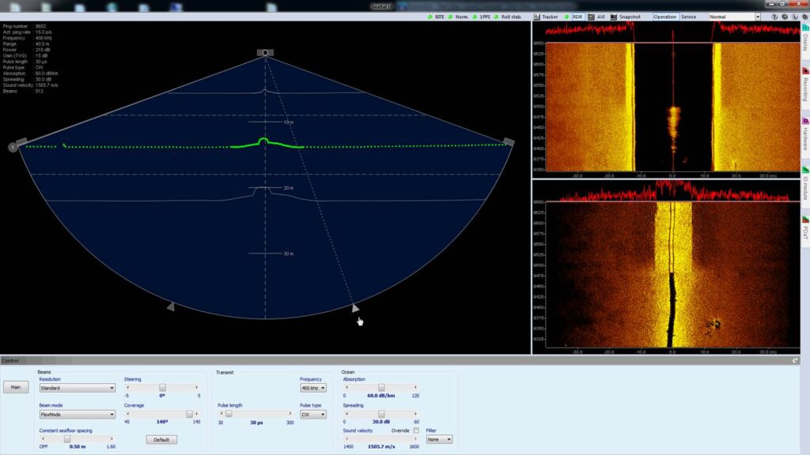Switch to Operation mode
Image resolution: width=810 pixels, height=455 pixels.
coord(665,17)
